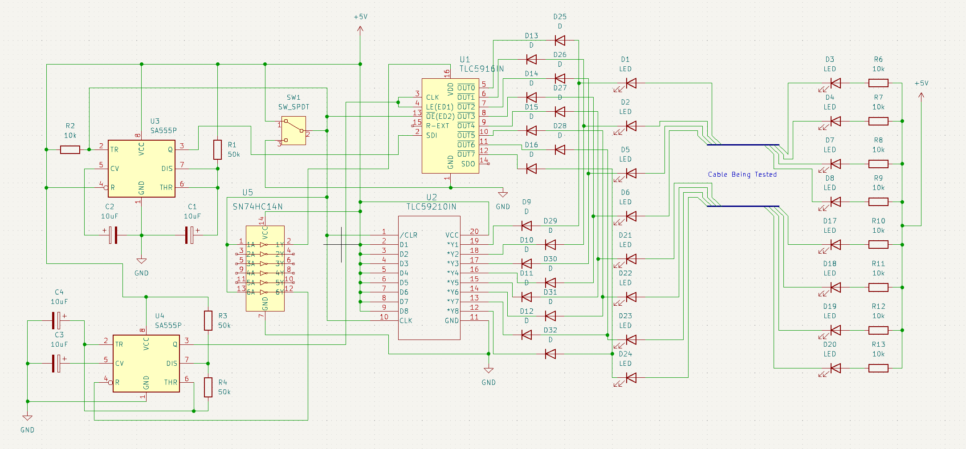Select resistor R3 50k
Screen dimensions: 966x449
point(208,320)
